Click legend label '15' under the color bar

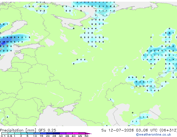pyautogui.click(x=41, y=136)
